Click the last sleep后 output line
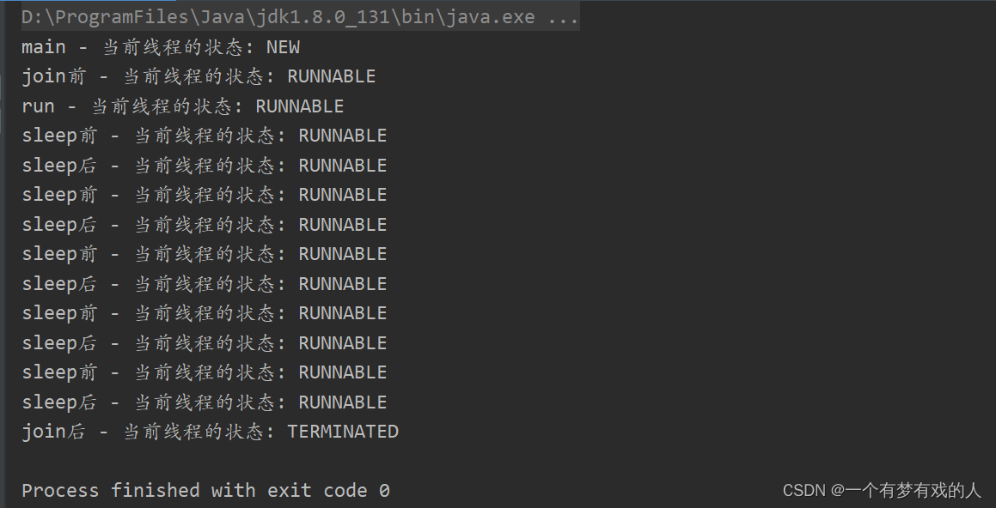This screenshot has height=508, width=996. coord(204,402)
